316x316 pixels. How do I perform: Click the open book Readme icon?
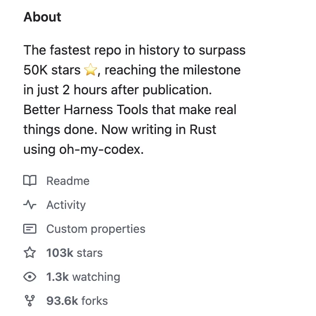30,181
